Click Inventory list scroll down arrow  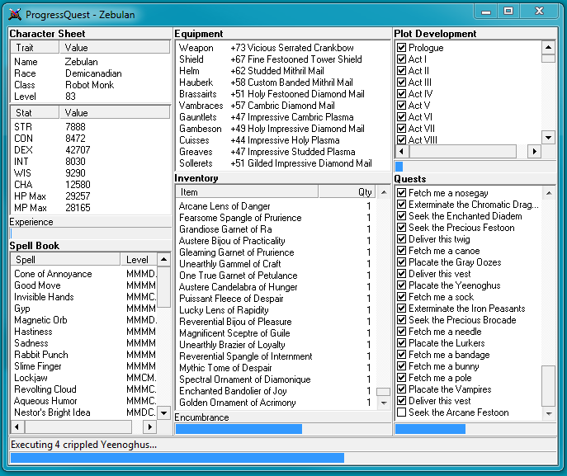(384, 403)
